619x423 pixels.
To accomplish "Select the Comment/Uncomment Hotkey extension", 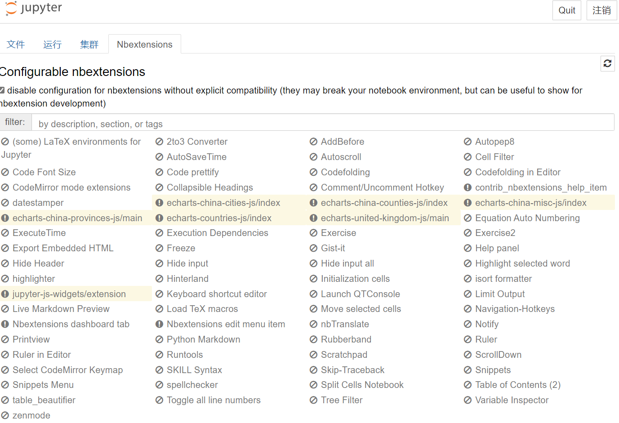I will [x=383, y=187].
